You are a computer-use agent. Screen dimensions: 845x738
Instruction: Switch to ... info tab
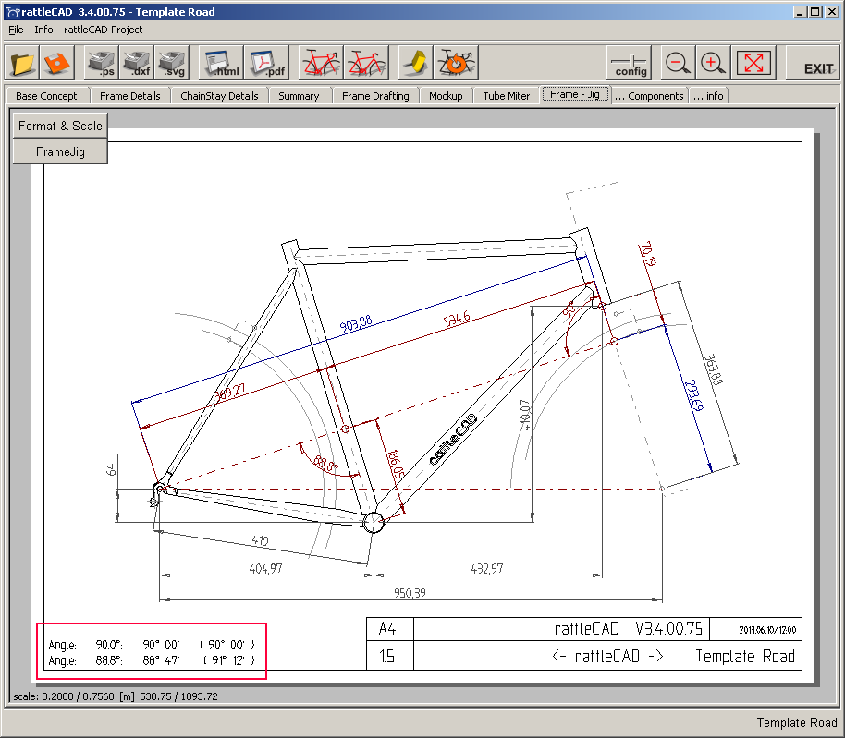point(708,96)
